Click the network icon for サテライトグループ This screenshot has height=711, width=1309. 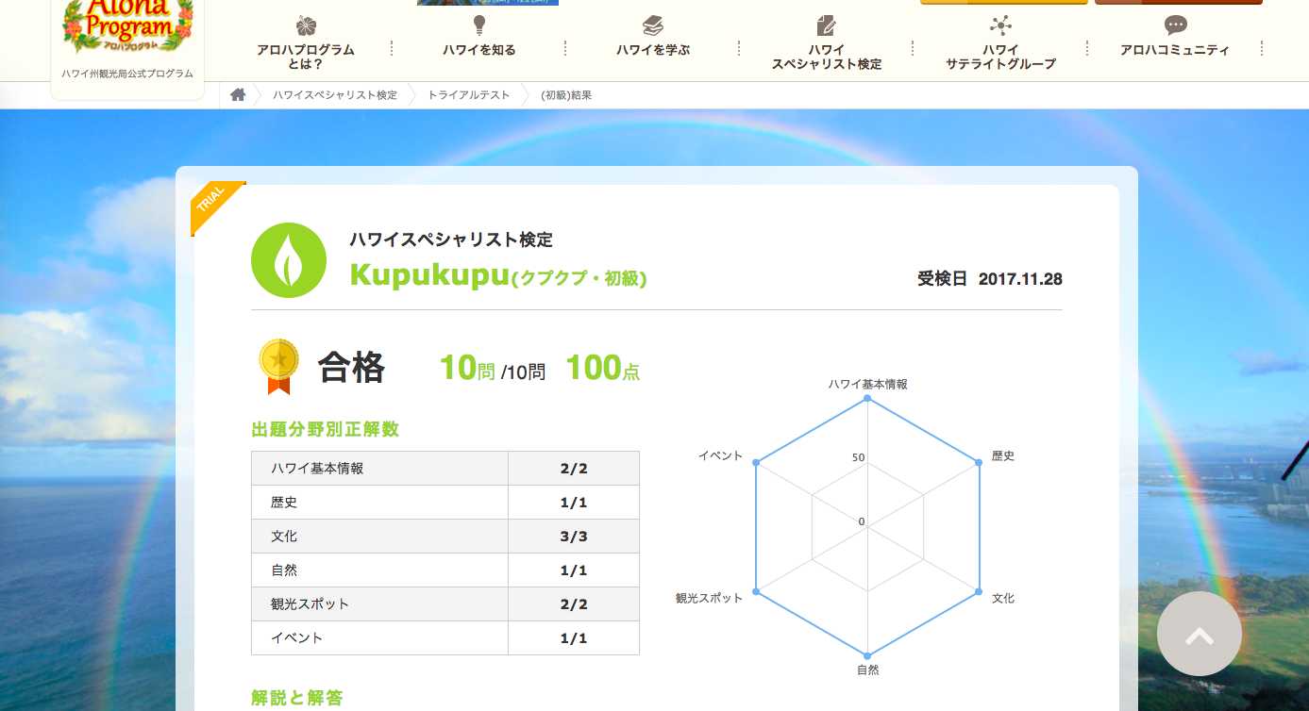tap(1000, 25)
